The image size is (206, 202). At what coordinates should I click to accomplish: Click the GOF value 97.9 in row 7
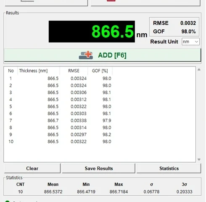[x=107, y=120]
